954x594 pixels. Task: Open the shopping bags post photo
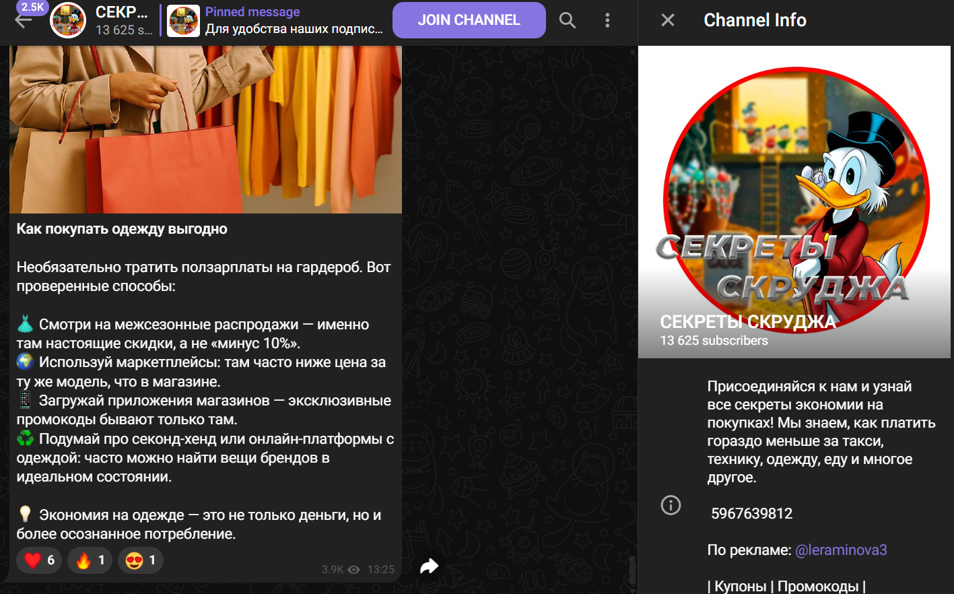205,129
